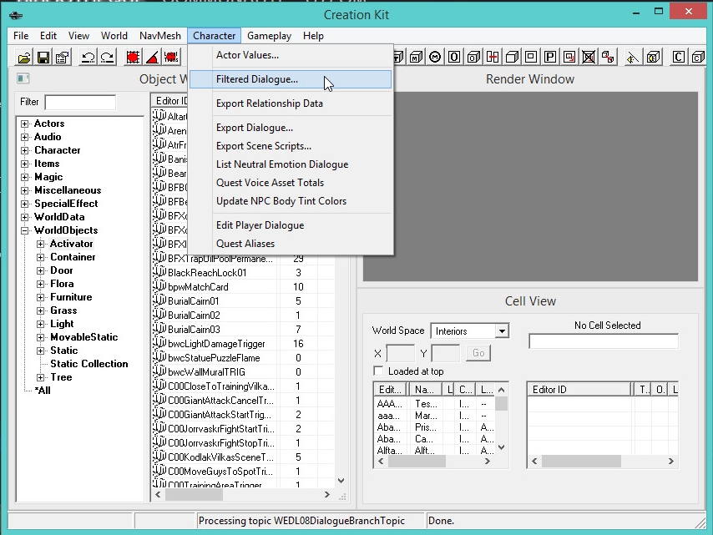Click right pane Editor ID column header
Image resolution: width=713 pixels, height=535 pixels.
[x=579, y=389]
